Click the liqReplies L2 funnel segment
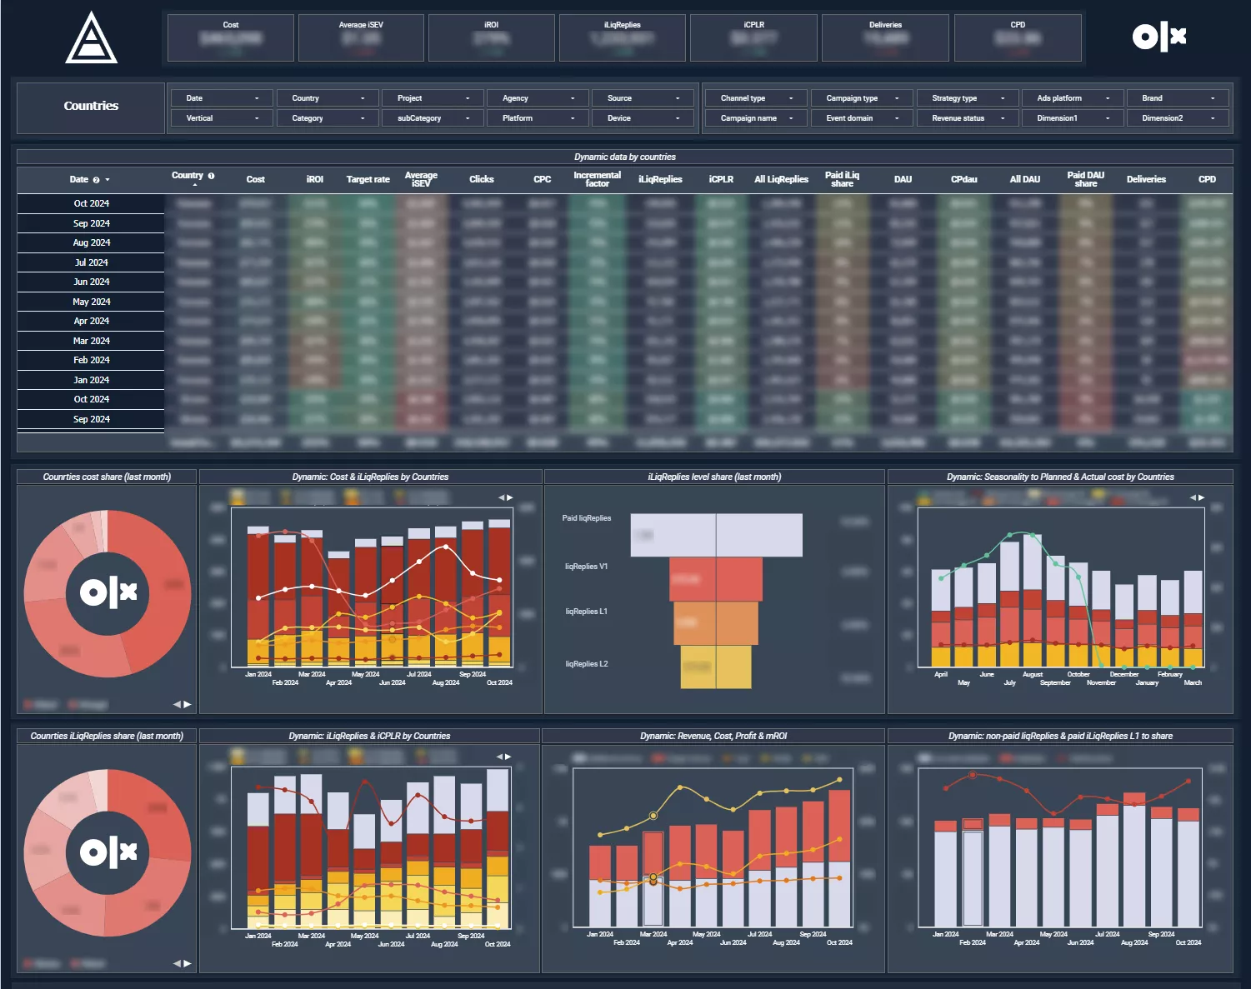 coord(716,667)
